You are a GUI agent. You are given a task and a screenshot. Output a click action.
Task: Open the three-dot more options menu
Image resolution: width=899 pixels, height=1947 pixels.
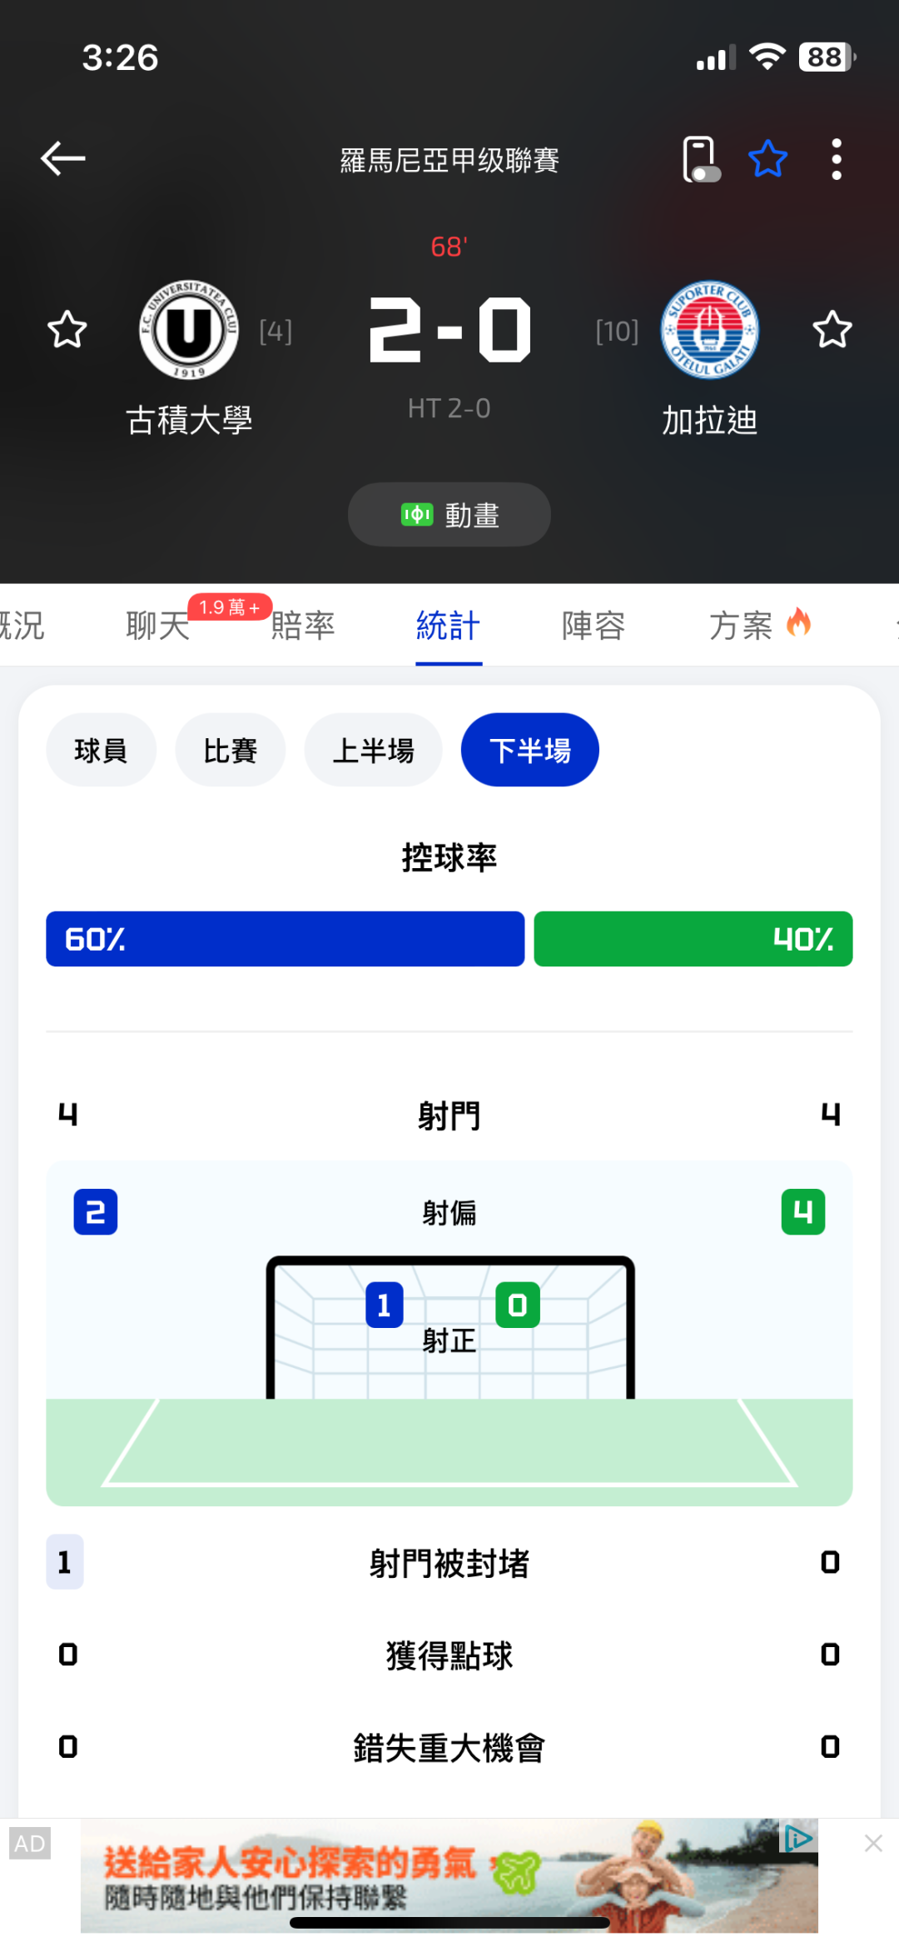point(837,159)
